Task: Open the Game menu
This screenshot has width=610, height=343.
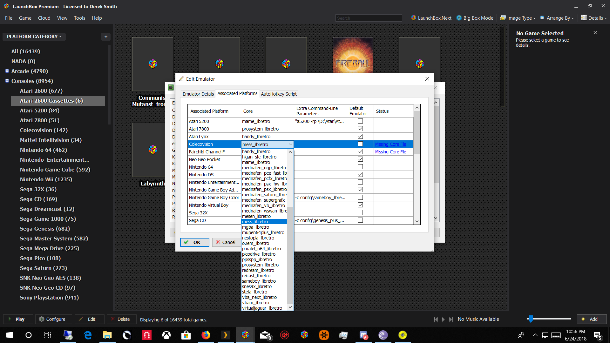Action: pyautogui.click(x=25, y=18)
